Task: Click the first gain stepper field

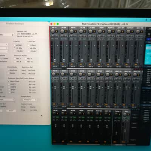Action: [4, 45]
